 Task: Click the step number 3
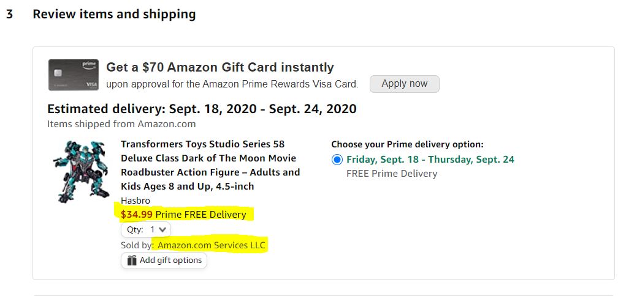tap(9, 14)
